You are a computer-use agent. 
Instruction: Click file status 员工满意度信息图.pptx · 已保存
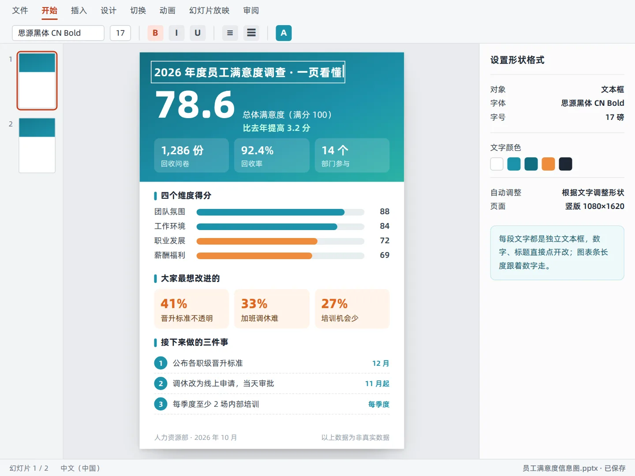[x=574, y=468]
